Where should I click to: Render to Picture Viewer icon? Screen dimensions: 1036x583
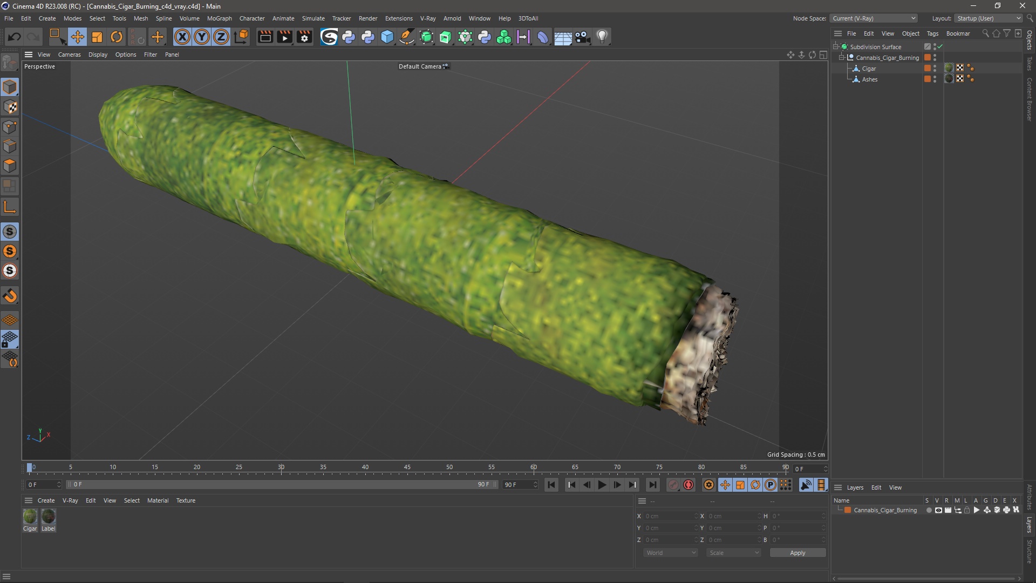pyautogui.click(x=284, y=37)
